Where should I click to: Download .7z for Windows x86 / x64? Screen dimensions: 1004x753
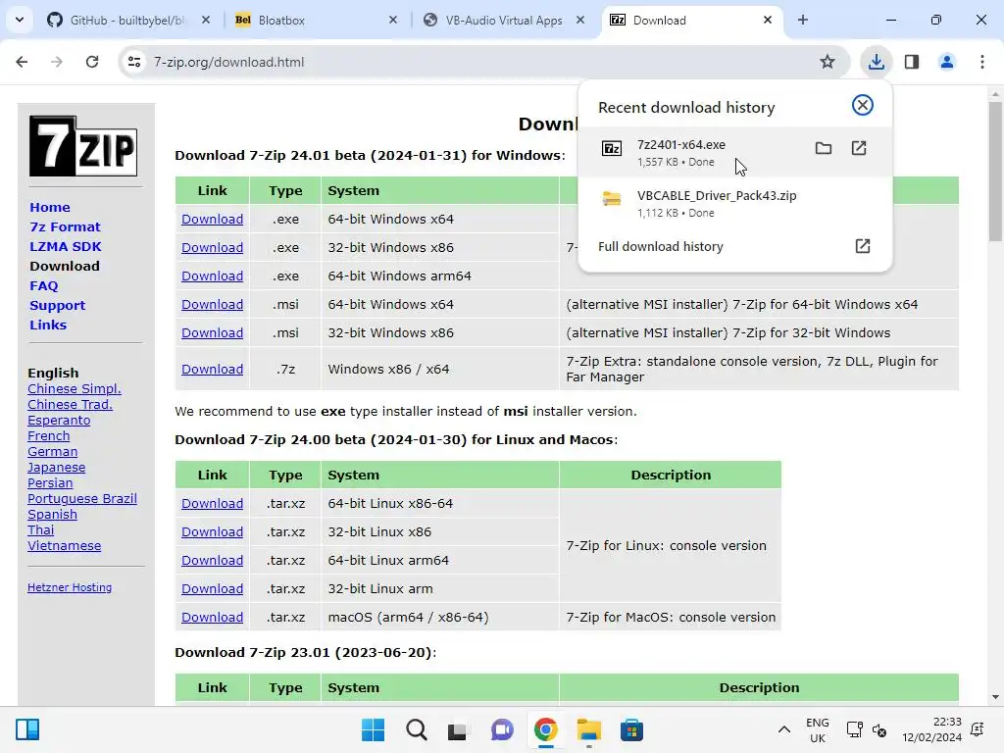pos(212,370)
